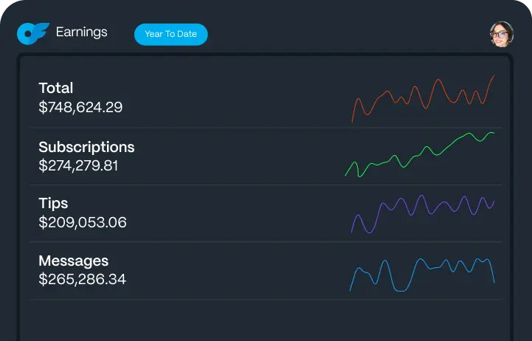Click the peak of the Total chart line
Screen dimensions: 532x341
494,76
